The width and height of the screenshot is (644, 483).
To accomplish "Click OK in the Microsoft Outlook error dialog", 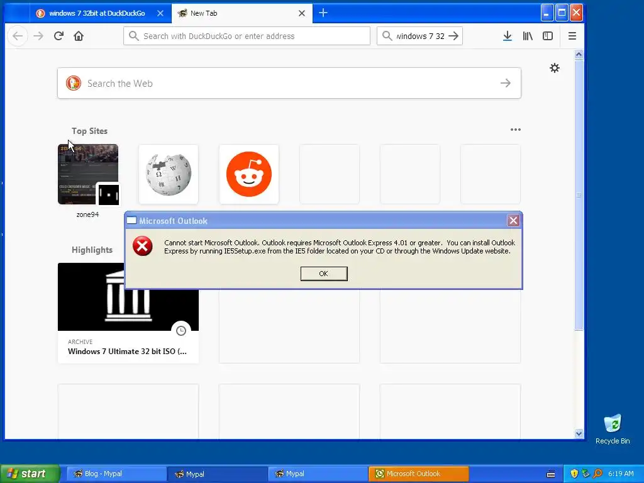I will (324, 274).
